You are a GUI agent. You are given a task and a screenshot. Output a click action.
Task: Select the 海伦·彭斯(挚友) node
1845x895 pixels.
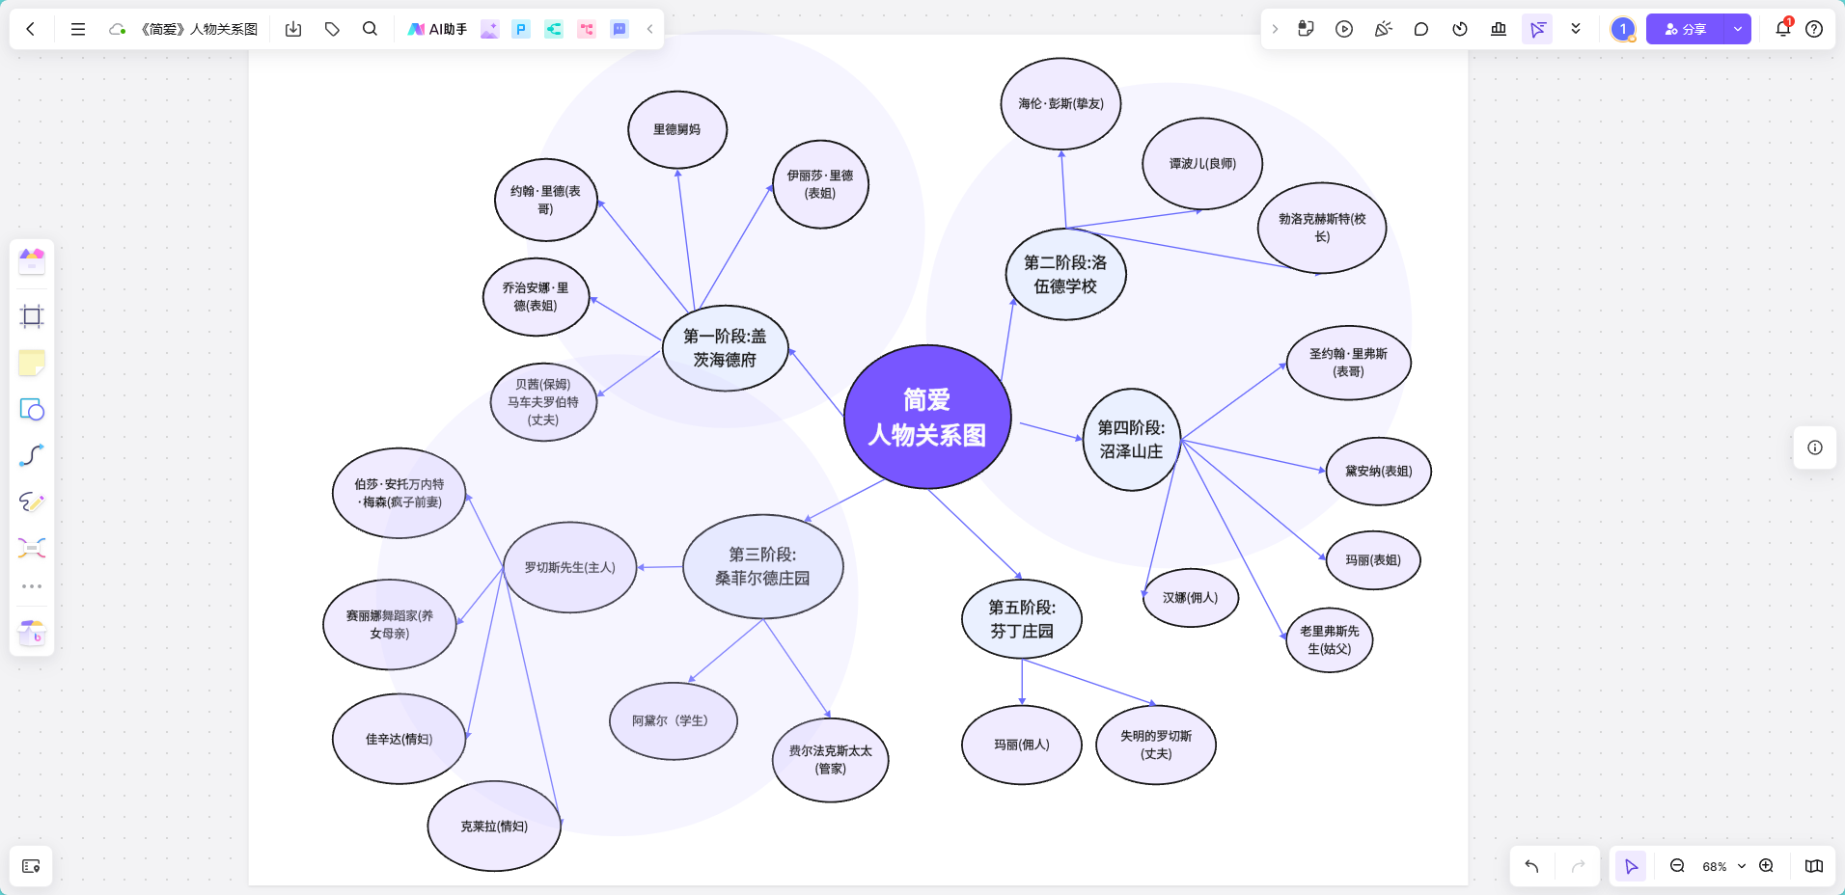(1060, 103)
